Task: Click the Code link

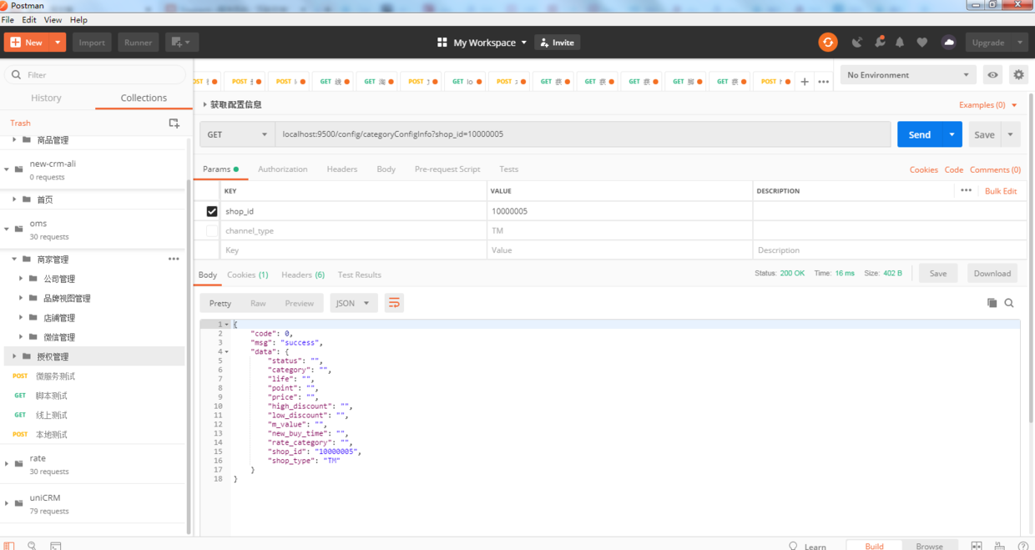Action: coord(953,169)
